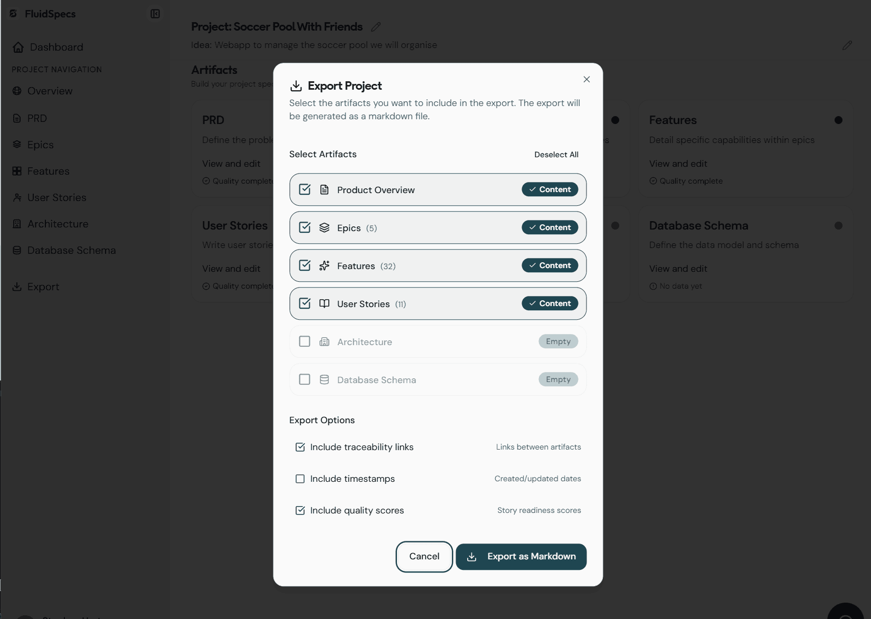Uncheck the Epics artifact selection
The image size is (871, 619).
(305, 227)
